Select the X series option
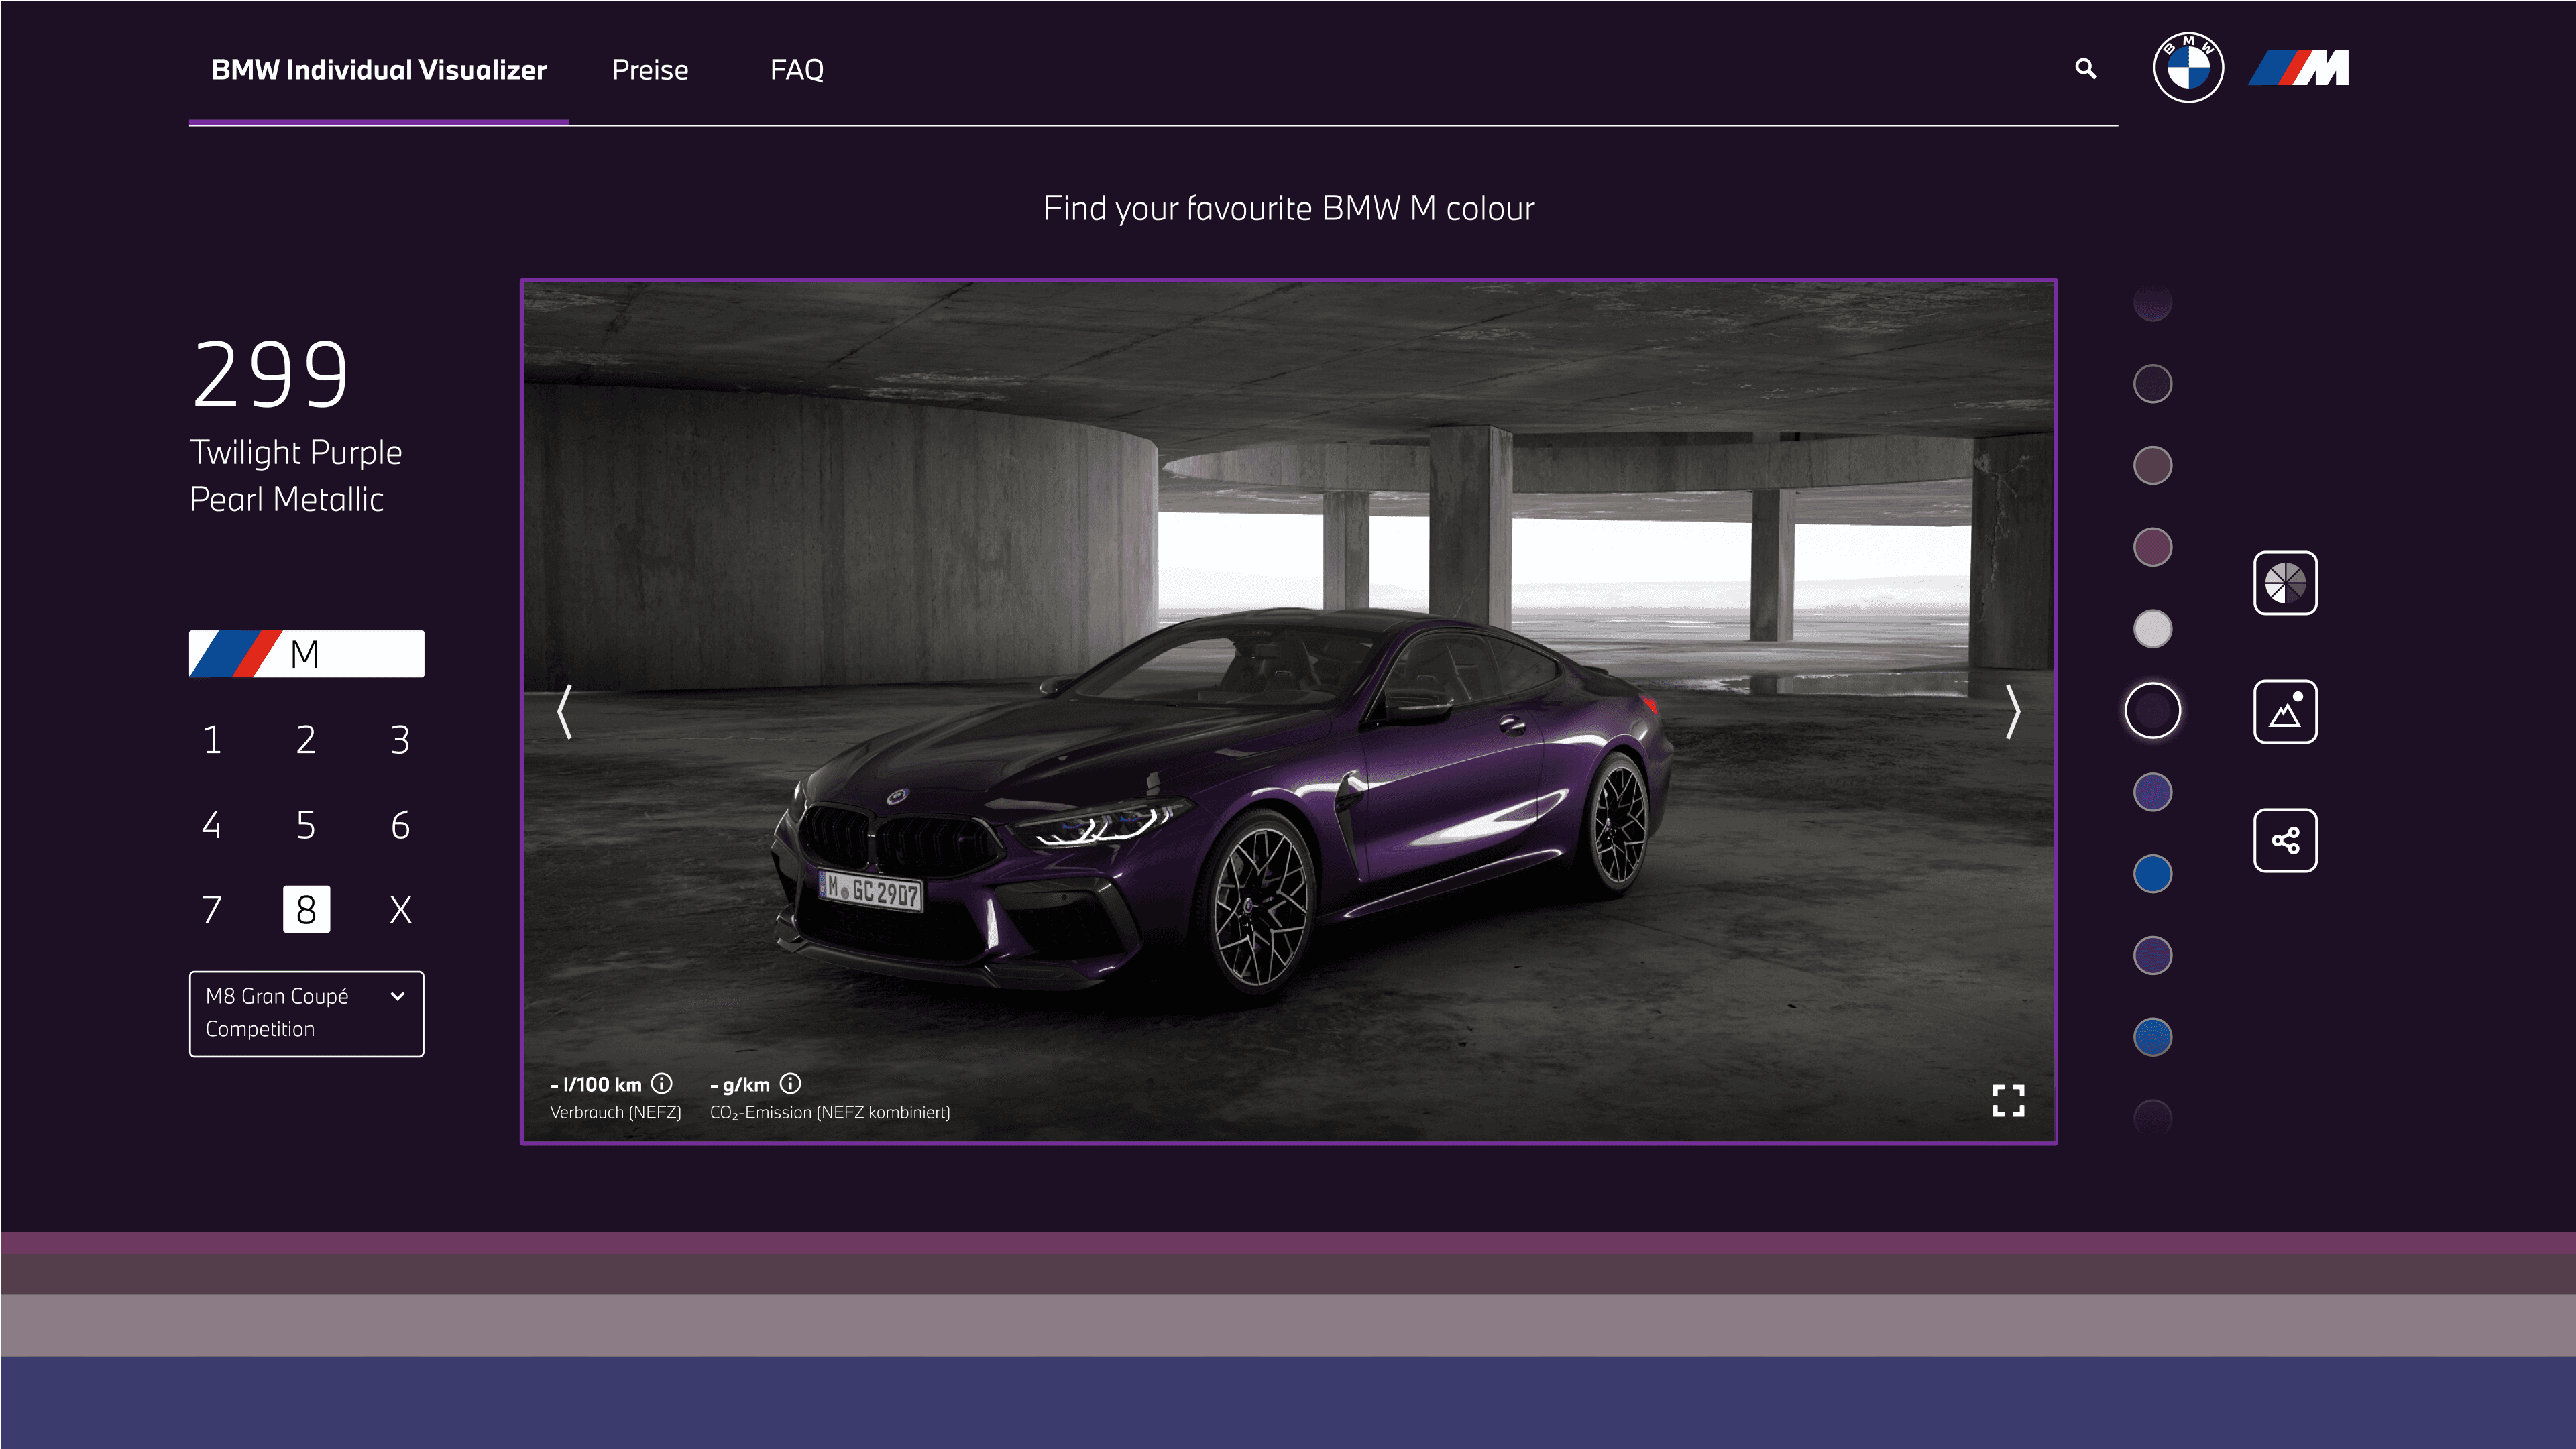This screenshot has width=2576, height=1449. 400,909
